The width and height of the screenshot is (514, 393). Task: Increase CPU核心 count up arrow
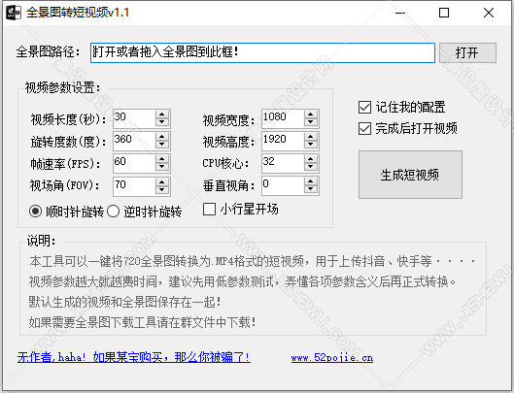pos(311,159)
